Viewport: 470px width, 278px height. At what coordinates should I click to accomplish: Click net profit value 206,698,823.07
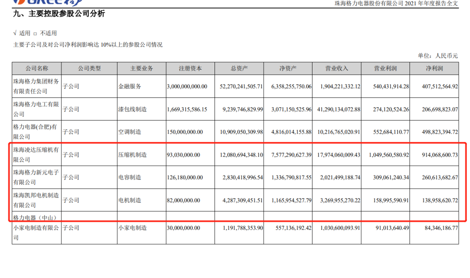coord(440,109)
